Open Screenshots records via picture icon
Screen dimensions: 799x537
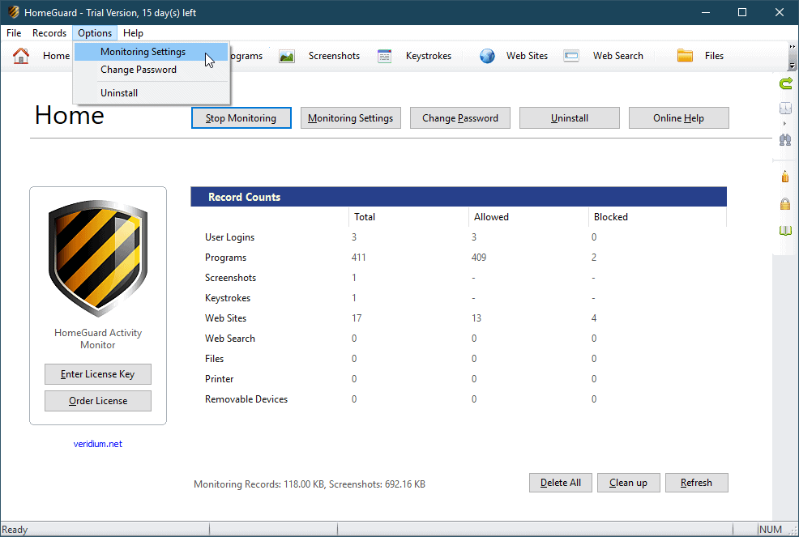click(x=287, y=56)
